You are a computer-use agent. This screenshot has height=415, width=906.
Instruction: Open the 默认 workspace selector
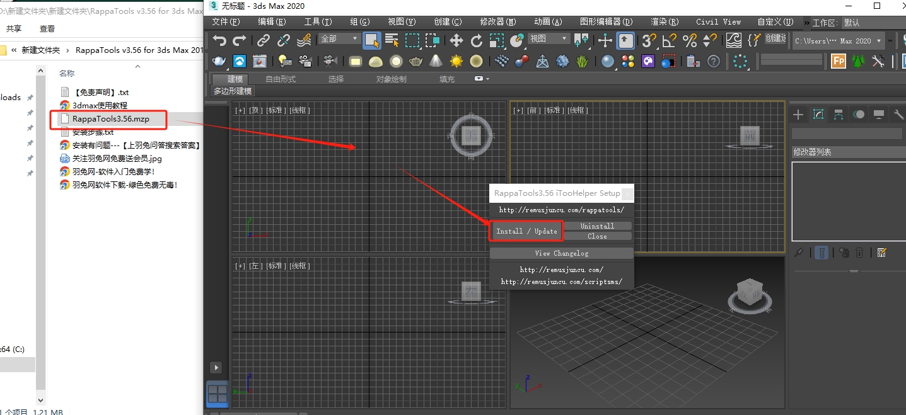874,23
